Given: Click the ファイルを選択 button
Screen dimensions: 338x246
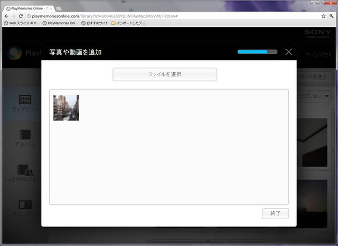Looking at the screenshot, I should (x=165, y=74).
